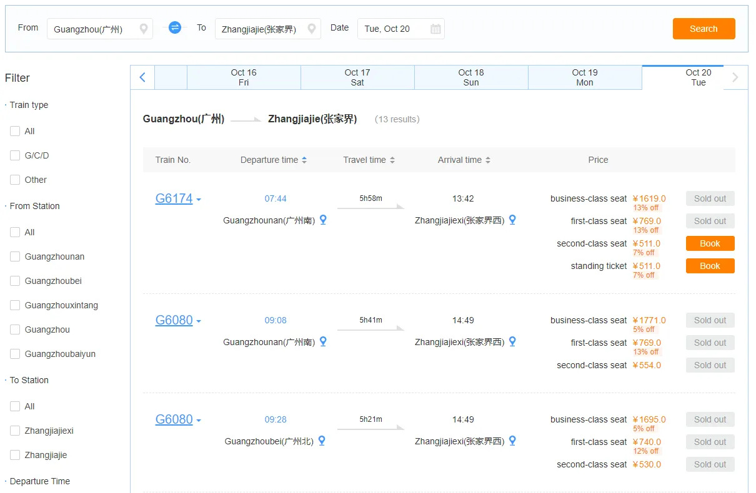Select the Oct 19 Mon date tab
The width and height of the screenshot is (756, 493).
585,77
